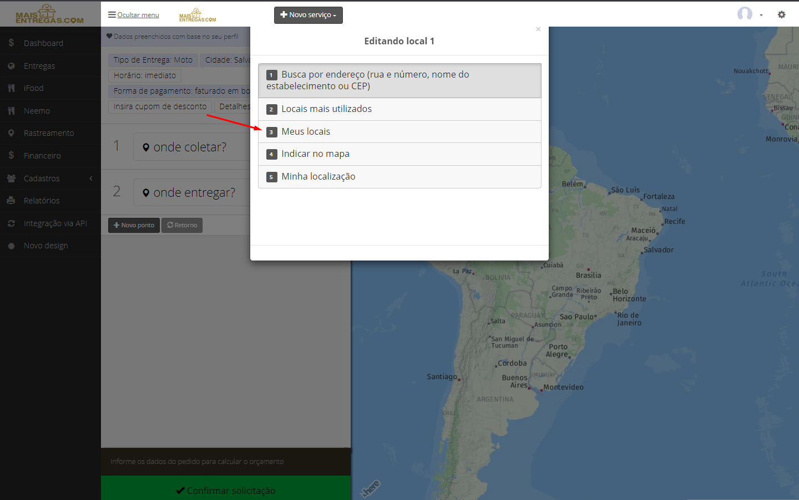Open the Dashboard dollar icon in sidebar
This screenshot has height=500, width=799.
tap(11, 43)
